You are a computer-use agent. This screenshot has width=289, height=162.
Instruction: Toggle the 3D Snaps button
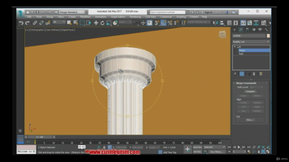(x=157, y=23)
